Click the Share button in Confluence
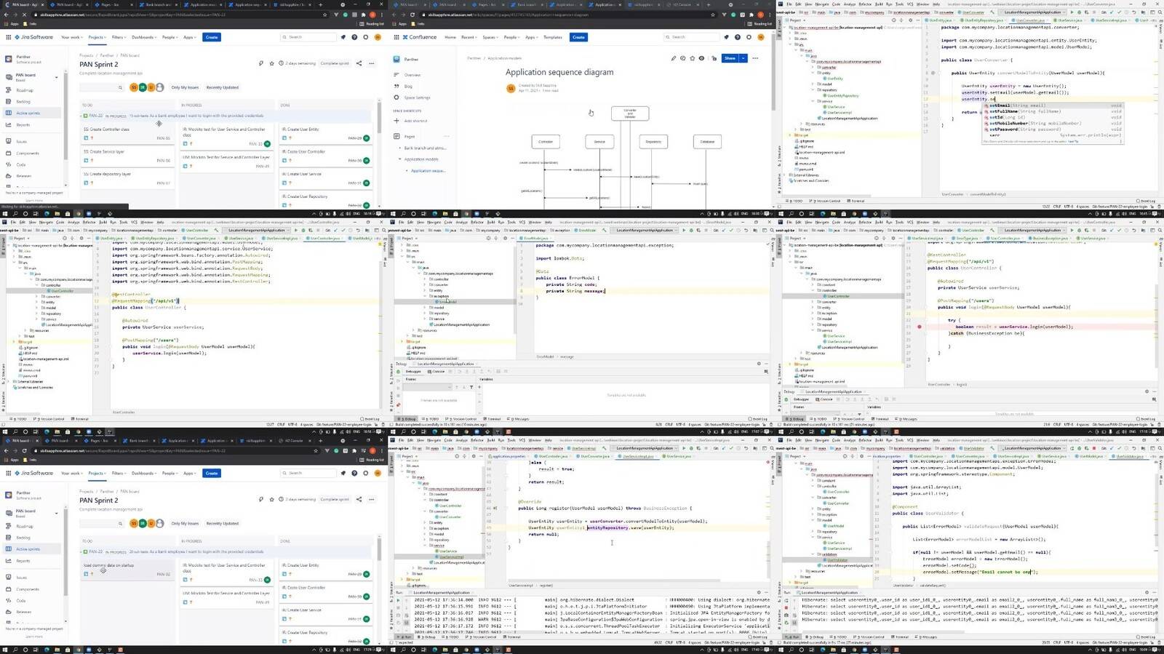 tap(730, 58)
